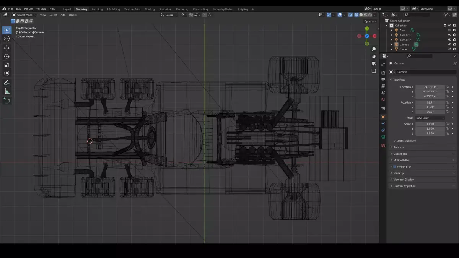This screenshot has width=459, height=258.
Task: Hide the Camera object in viewport
Action: (x=449, y=44)
